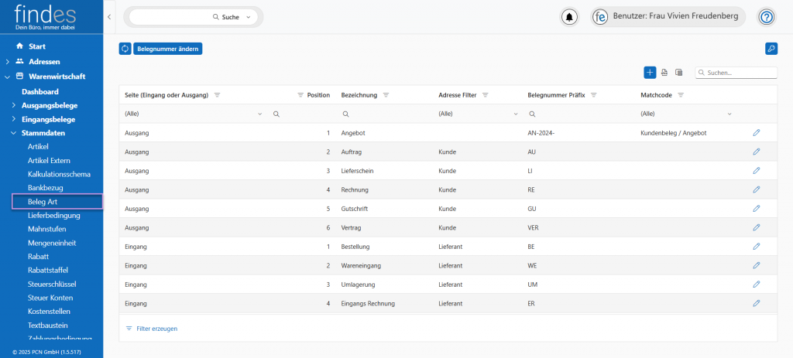Screen dimensions: 793x358
Task: Click the blue plus icon to add entry
Action: pos(650,72)
